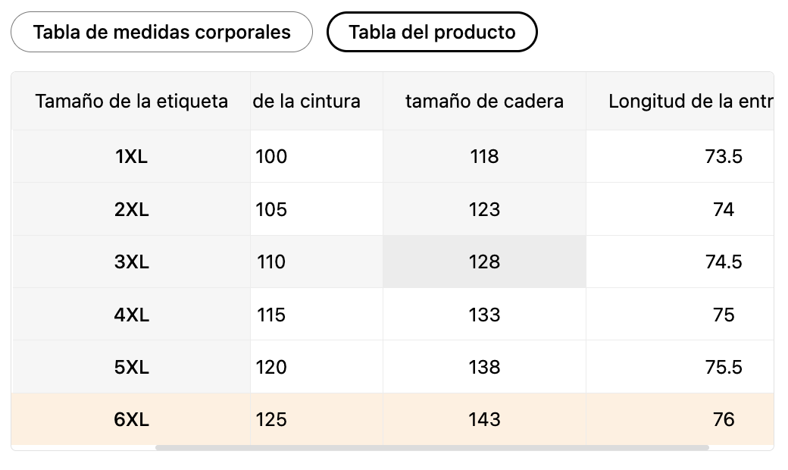
Task: Click the waist value 105 cell
Action: pos(272,209)
